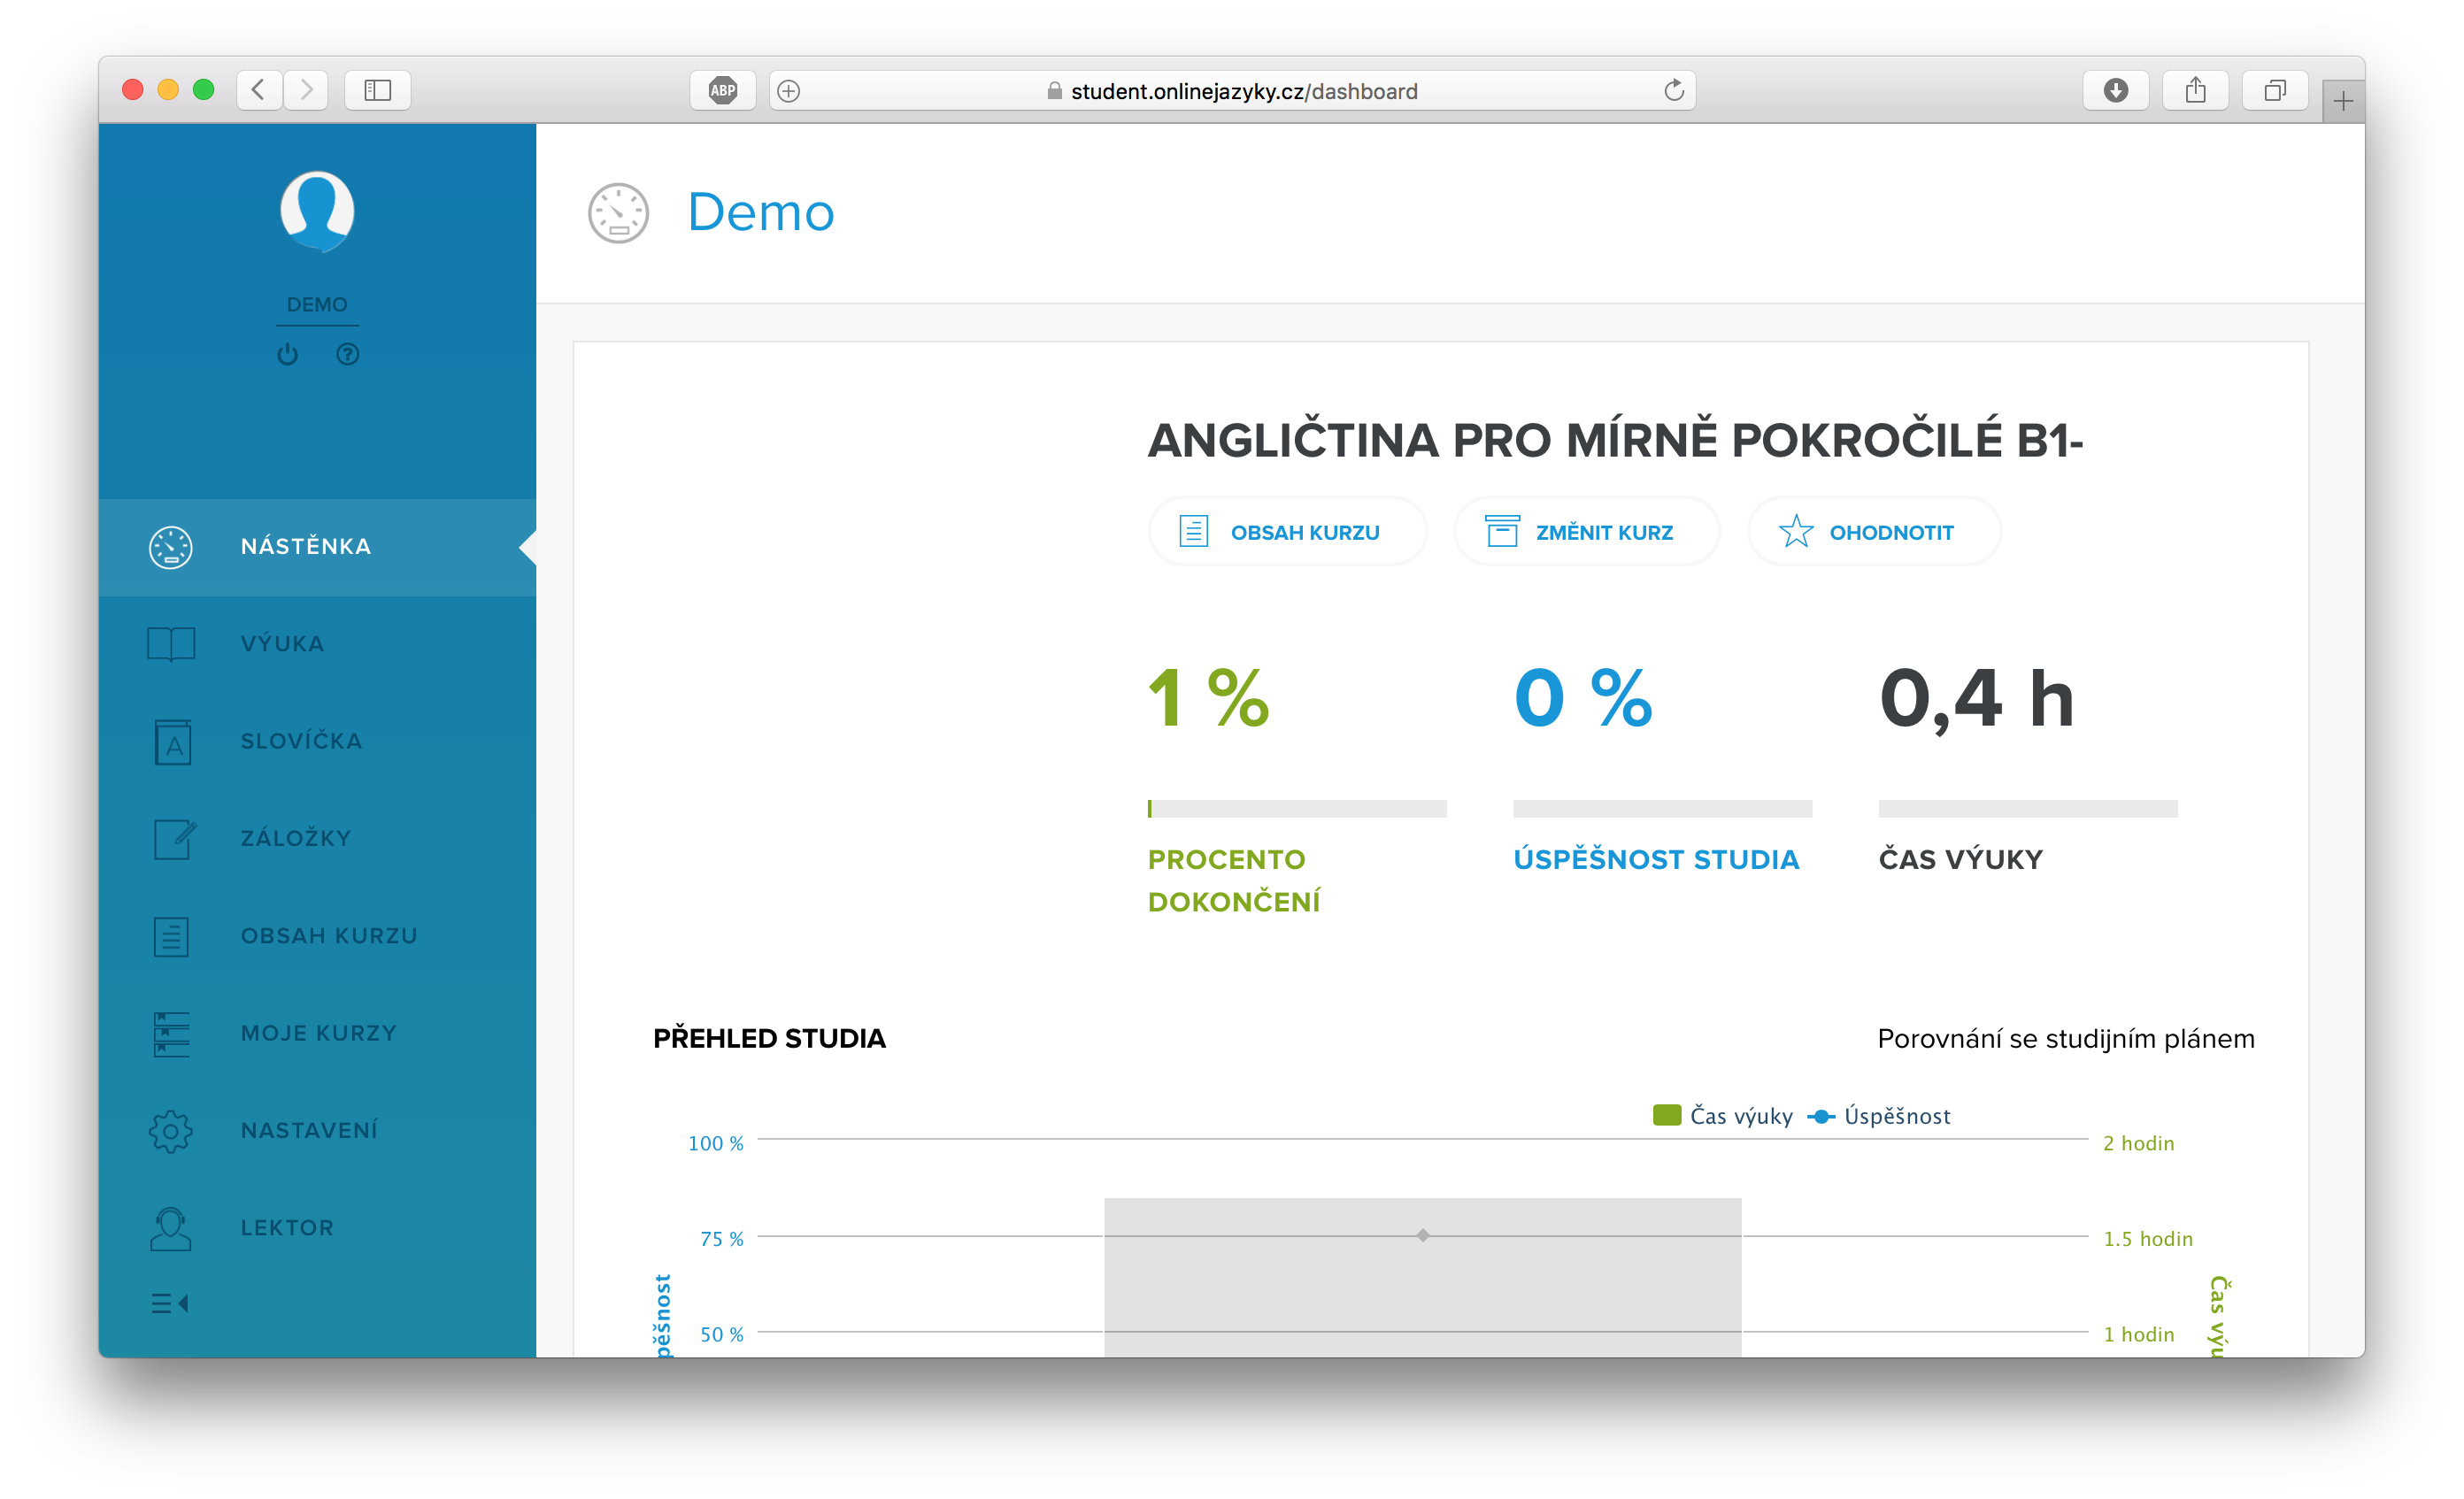Collapse sidebar with bottom menu arrow icon
Viewport: 2464px width, 1499px height.
169,1303
